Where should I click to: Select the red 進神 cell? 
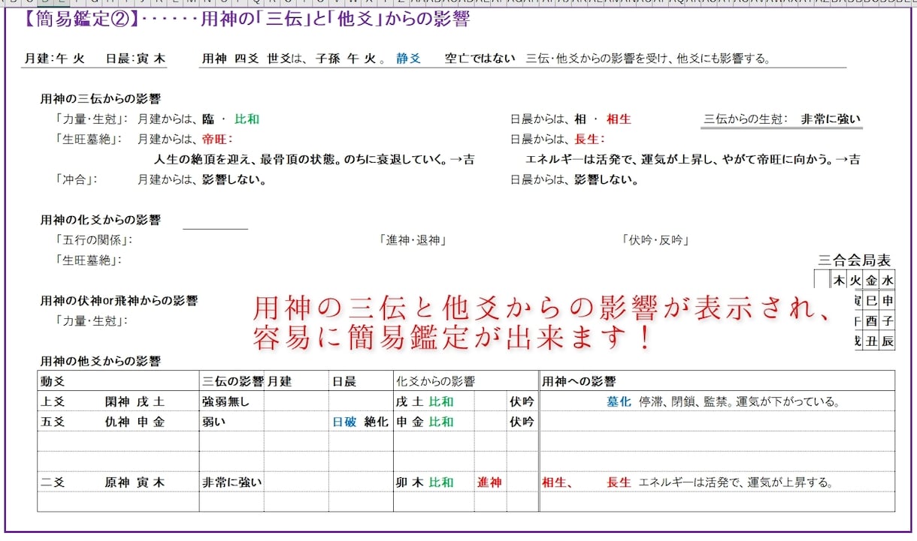click(x=489, y=482)
